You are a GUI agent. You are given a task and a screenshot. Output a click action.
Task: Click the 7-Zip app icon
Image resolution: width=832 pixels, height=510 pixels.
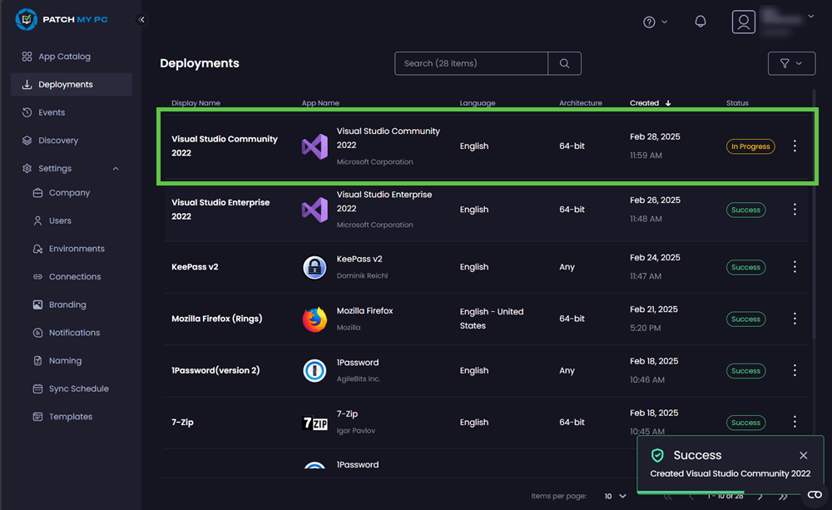(x=314, y=423)
